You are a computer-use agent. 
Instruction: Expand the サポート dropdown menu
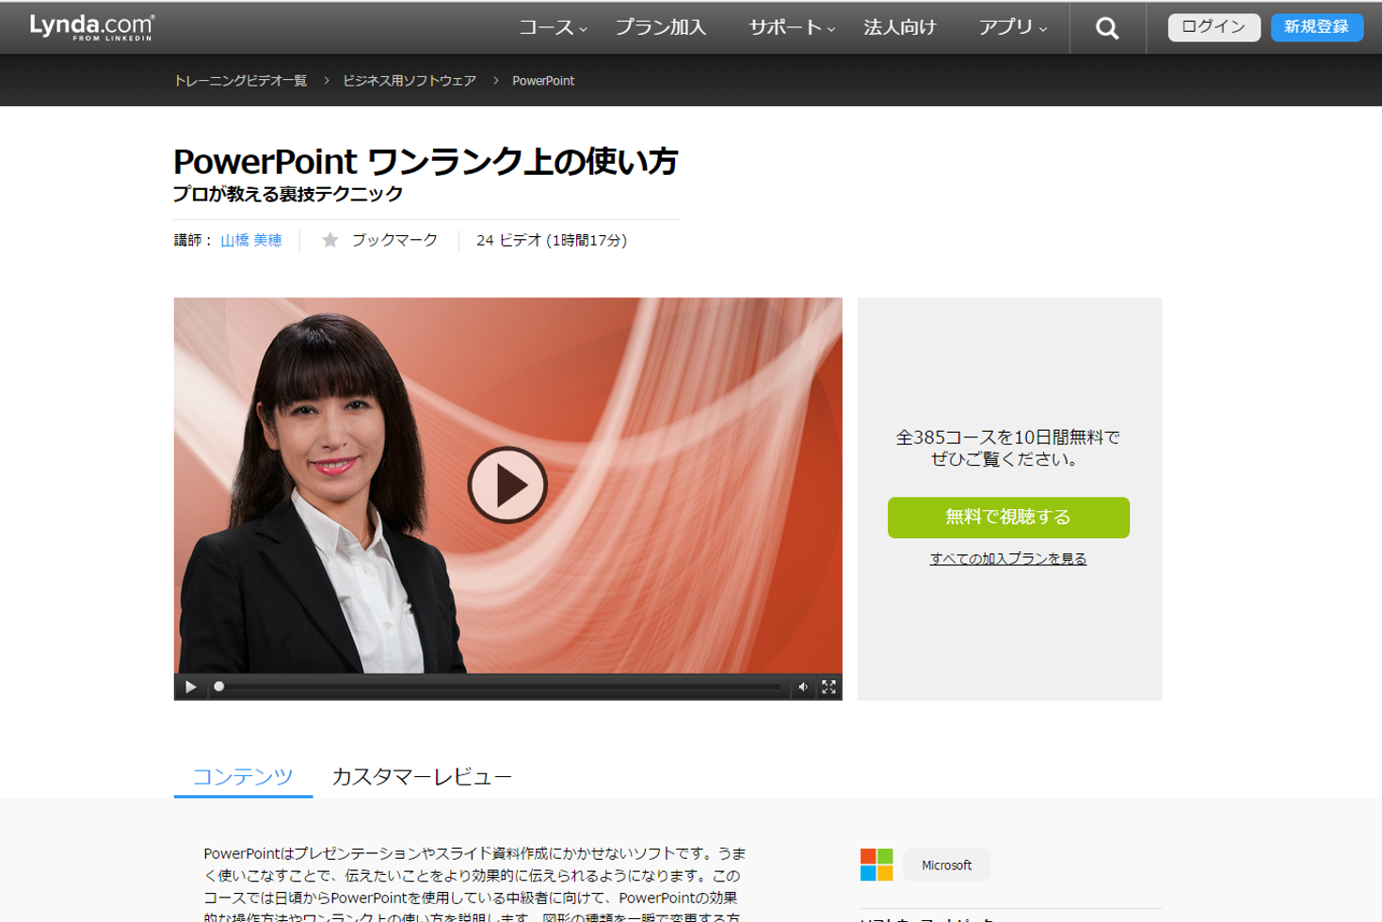coord(791,28)
